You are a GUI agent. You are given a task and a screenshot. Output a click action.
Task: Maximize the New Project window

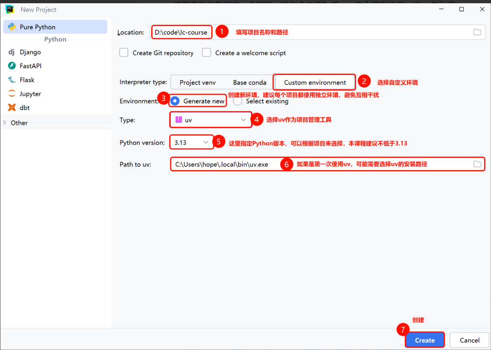(462, 9)
